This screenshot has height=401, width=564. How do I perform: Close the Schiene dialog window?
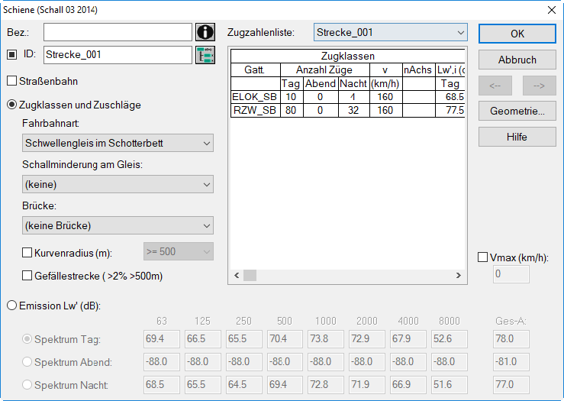click(x=552, y=10)
